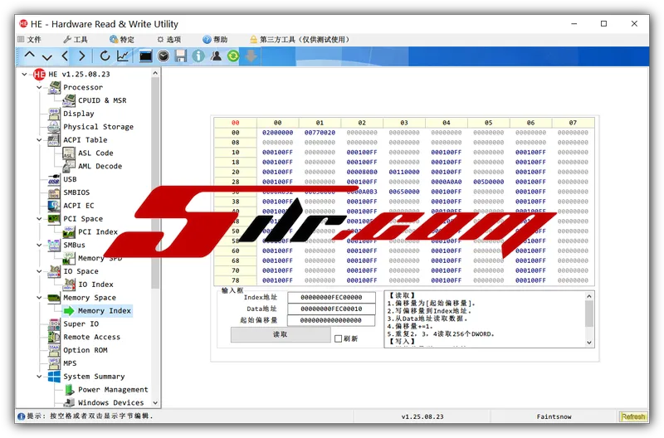Select the Power Management battery icon
The width and height of the screenshot is (664, 438).
point(69,389)
